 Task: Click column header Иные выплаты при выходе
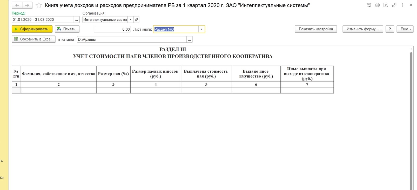307,74
